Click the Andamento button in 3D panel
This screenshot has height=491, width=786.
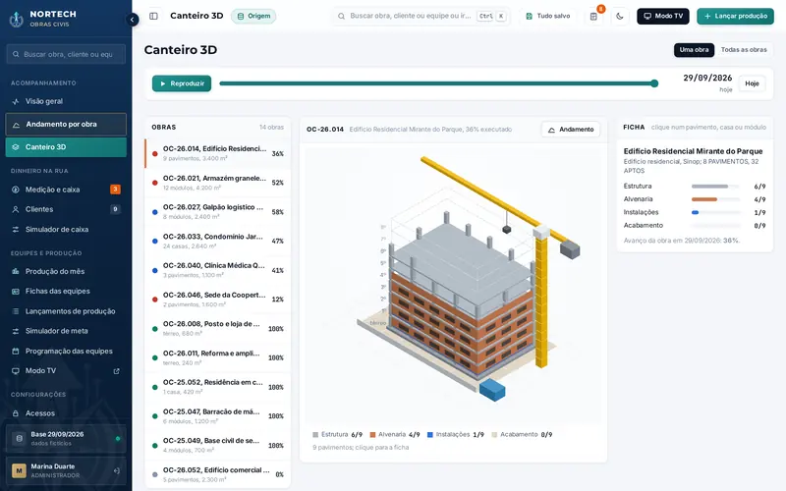point(571,130)
